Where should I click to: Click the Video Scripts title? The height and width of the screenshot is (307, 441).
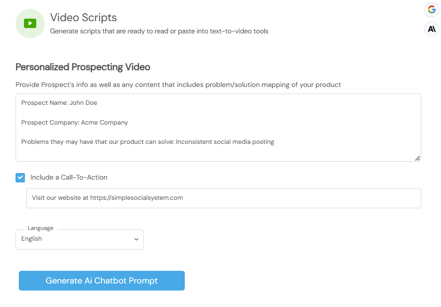[84, 17]
